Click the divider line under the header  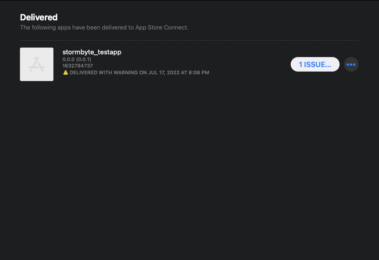point(189,41)
